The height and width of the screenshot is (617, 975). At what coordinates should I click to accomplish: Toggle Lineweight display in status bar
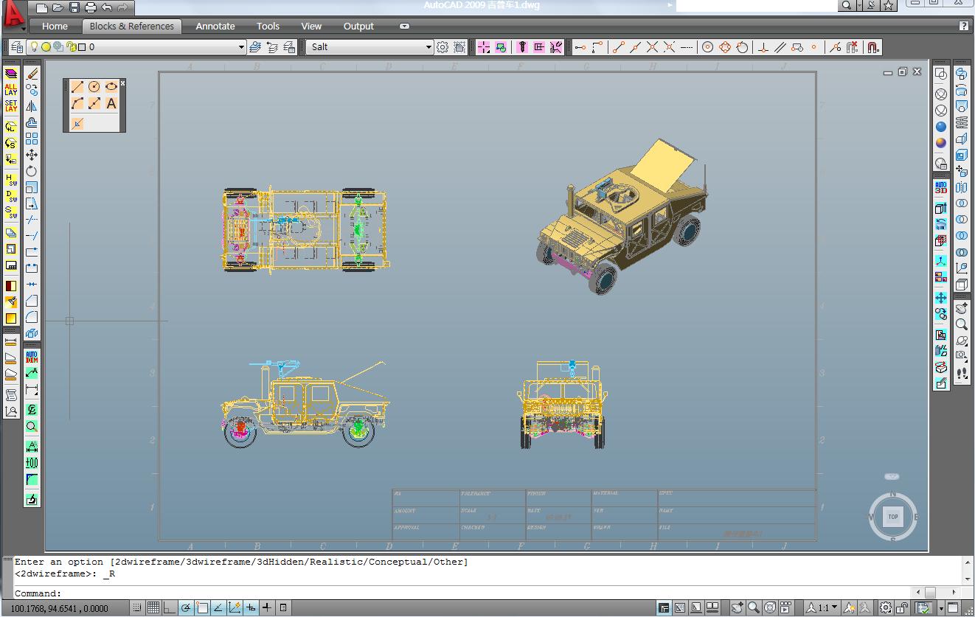click(267, 608)
